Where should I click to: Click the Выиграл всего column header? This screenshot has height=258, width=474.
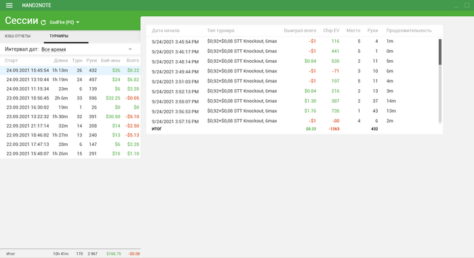(x=300, y=30)
